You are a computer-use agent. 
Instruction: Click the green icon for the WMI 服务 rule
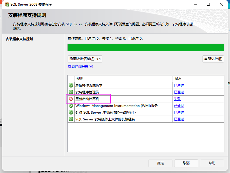click(71, 105)
